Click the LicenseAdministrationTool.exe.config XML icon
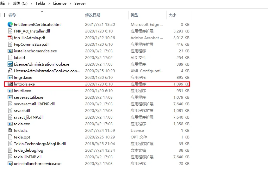 click(10, 71)
